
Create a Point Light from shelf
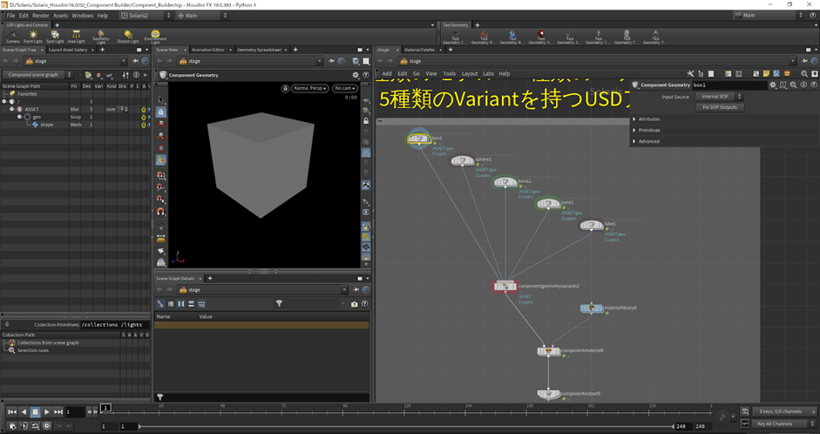tap(33, 37)
